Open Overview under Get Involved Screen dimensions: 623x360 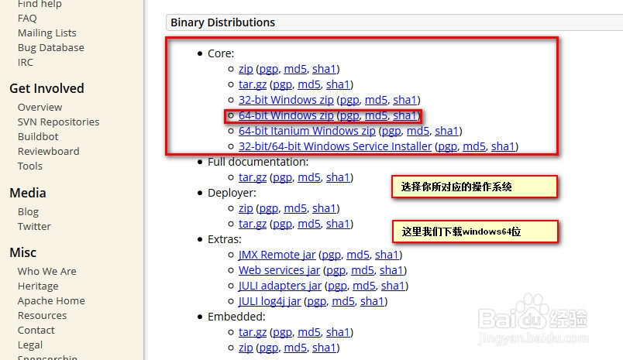tap(40, 107)
